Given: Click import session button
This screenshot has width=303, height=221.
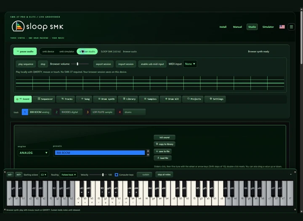Looking at the screenshot, I should pyautogui.click(x=126, y=64).
